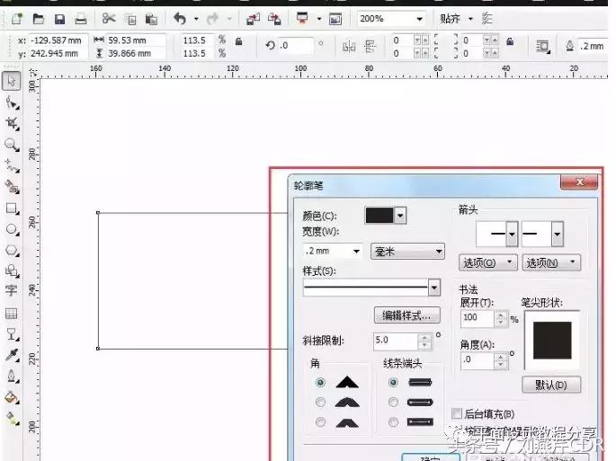Image resolution: width=616 pixels, height=461 pixels.
Task: Click the 编辑样式... button
Action: pos(406,315)
